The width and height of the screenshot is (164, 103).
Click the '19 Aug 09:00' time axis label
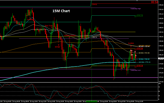[130, 101]
